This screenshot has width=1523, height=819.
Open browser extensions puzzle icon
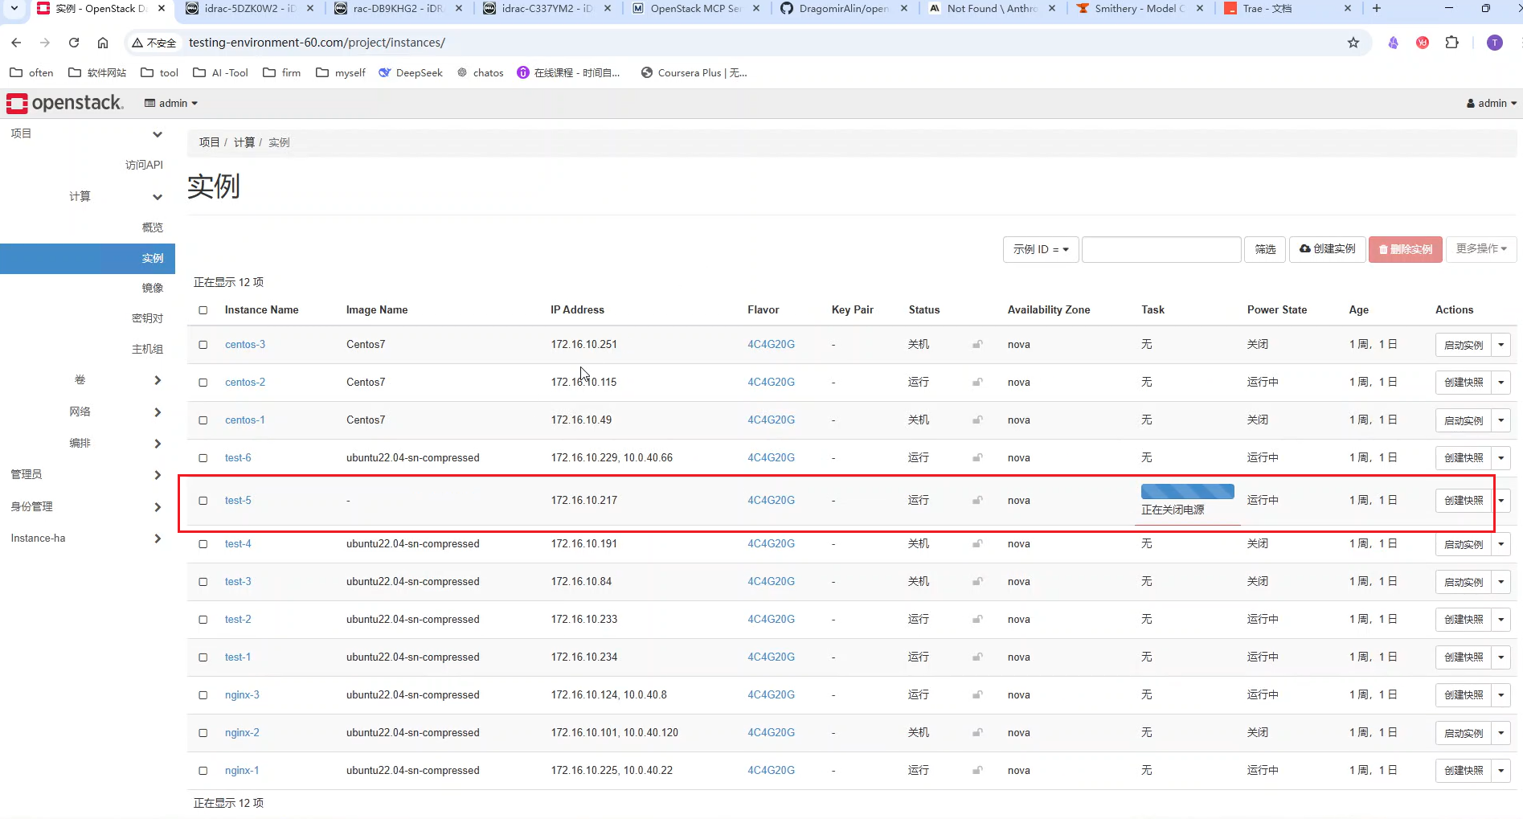(x=1451, y=43)
